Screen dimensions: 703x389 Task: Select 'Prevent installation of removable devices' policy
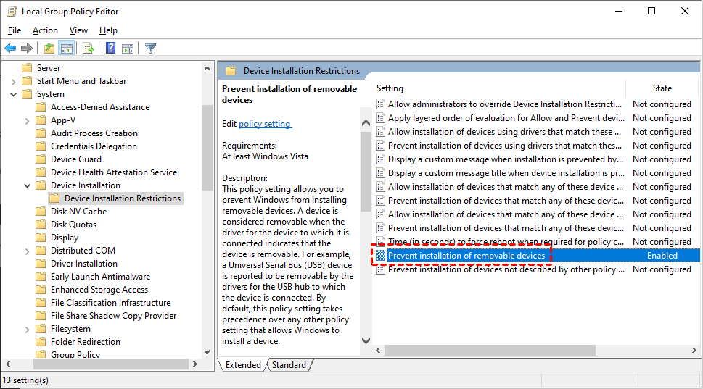466,256
